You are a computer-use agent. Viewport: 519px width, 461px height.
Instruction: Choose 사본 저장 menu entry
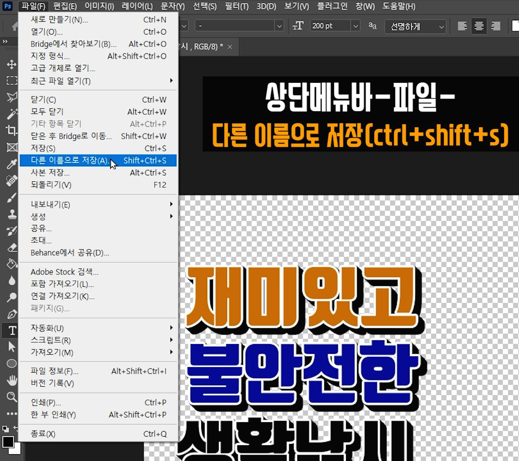98,172
